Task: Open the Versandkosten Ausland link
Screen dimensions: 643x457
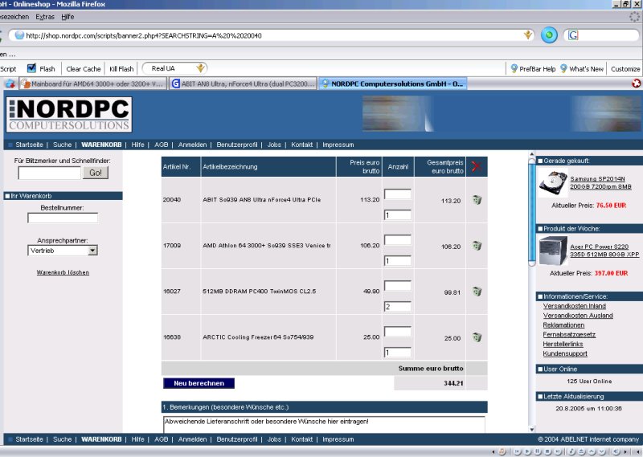Action: (578, 315)
